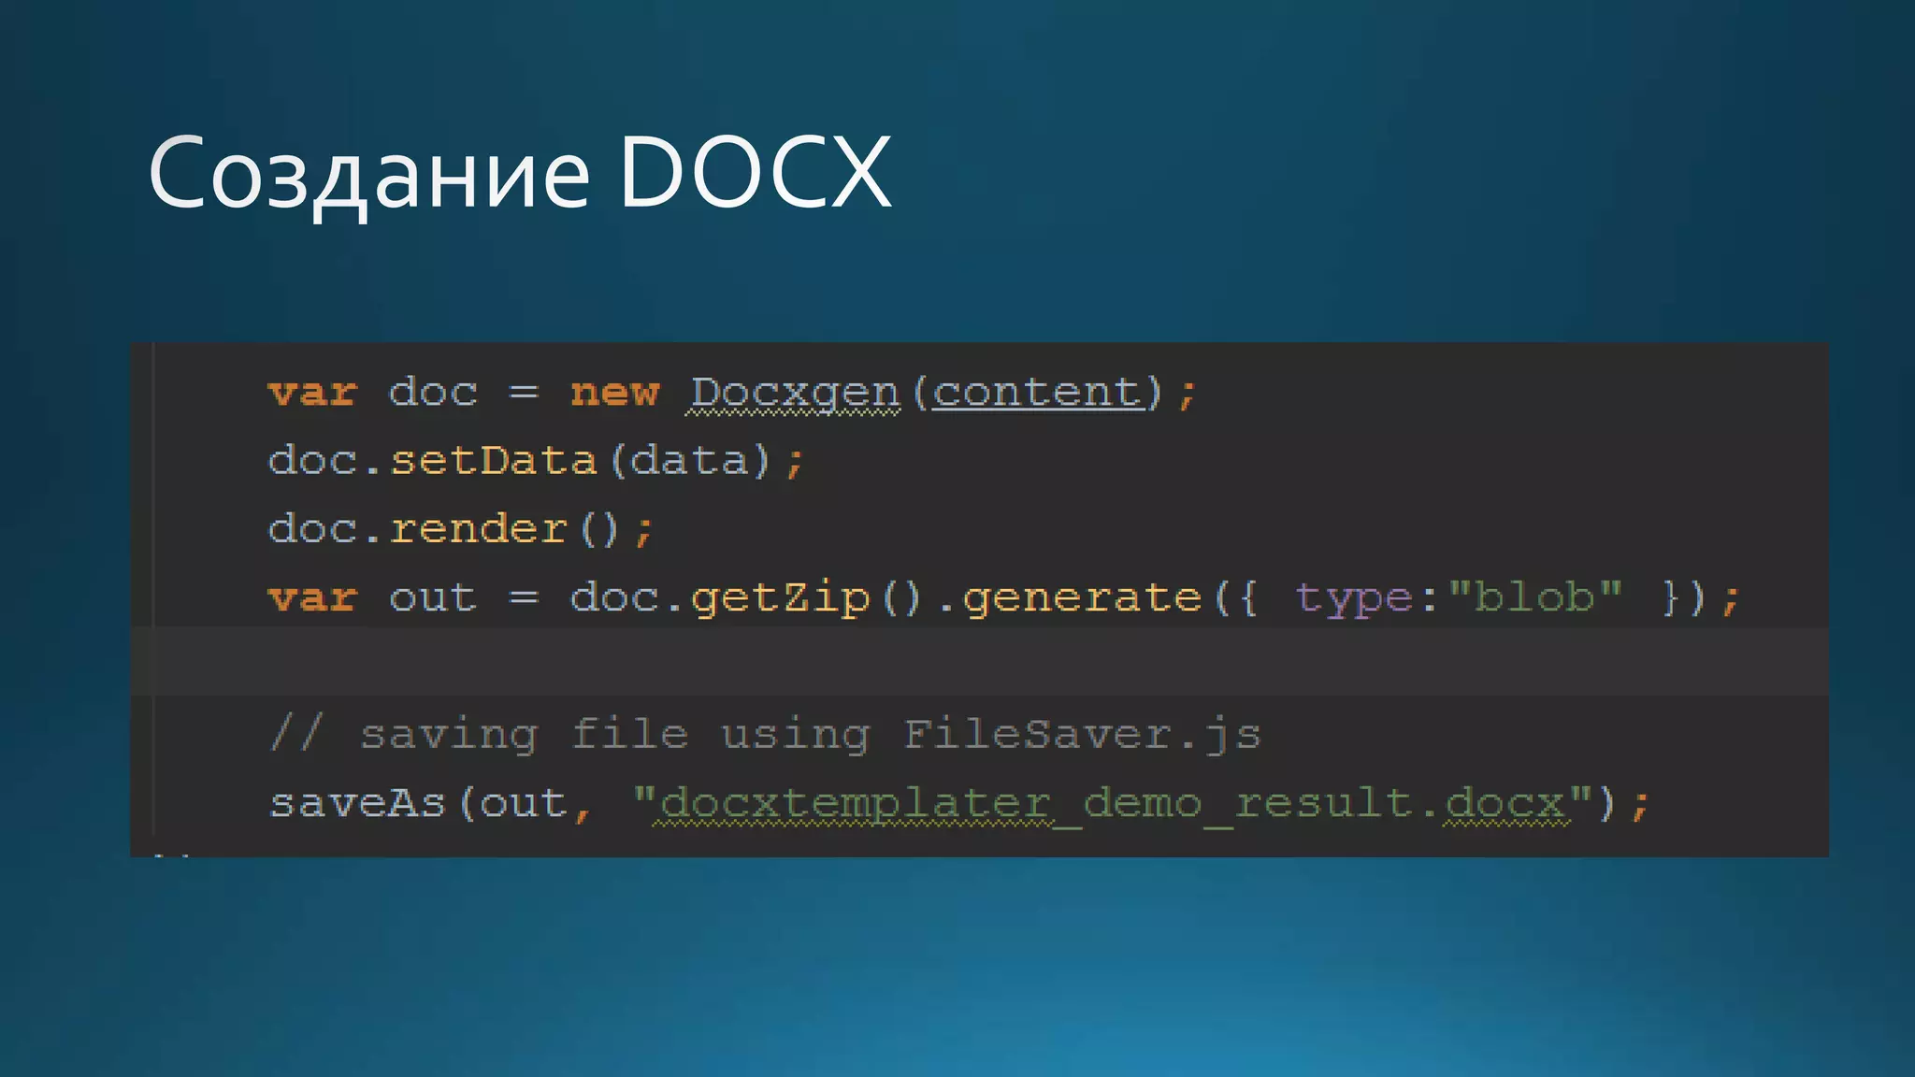Click the "docxtemplater_demo_result.docx" filename string
The image size is (1915, 1077).
click(x=1113, y=804)
